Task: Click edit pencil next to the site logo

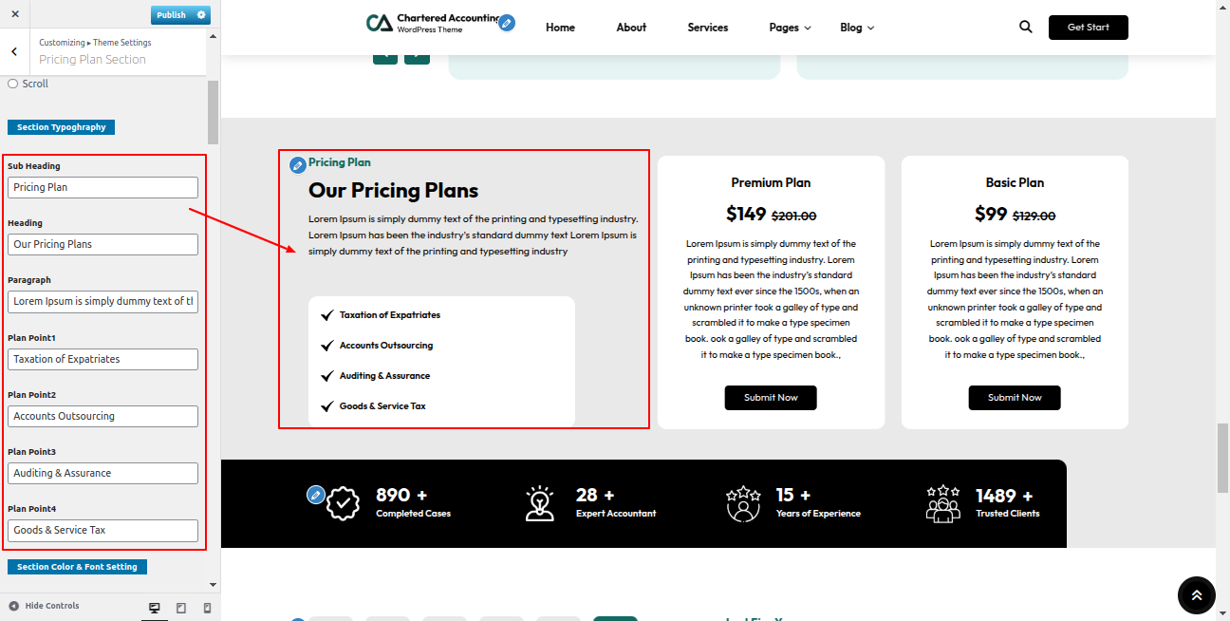Action: (x=507, y=23)
